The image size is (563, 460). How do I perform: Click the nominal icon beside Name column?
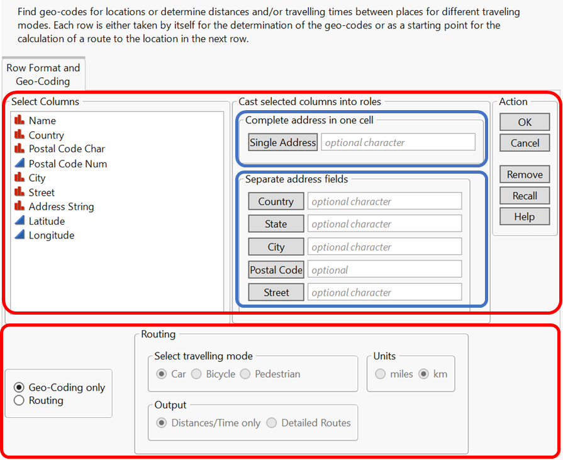(x=20, y=120)
